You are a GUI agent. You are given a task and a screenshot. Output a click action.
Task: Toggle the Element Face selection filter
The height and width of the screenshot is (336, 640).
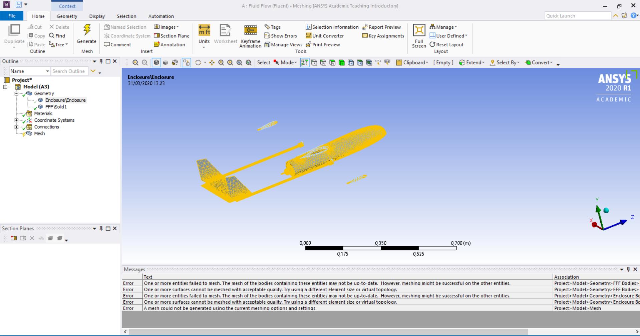pyautogui.click(x=360, y=62)
